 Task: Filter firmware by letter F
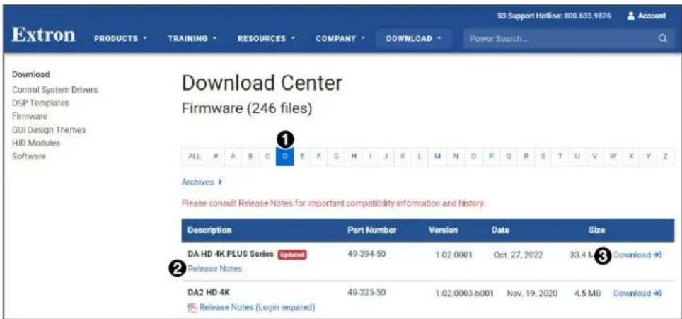click(x=319, y=157)
